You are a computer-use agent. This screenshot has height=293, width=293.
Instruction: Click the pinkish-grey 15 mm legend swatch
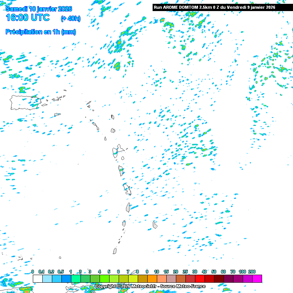coord(171,279)
